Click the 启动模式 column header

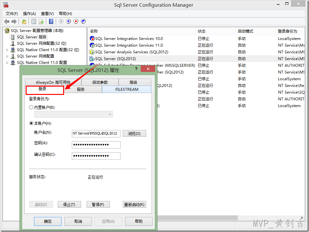coord(255,31)
